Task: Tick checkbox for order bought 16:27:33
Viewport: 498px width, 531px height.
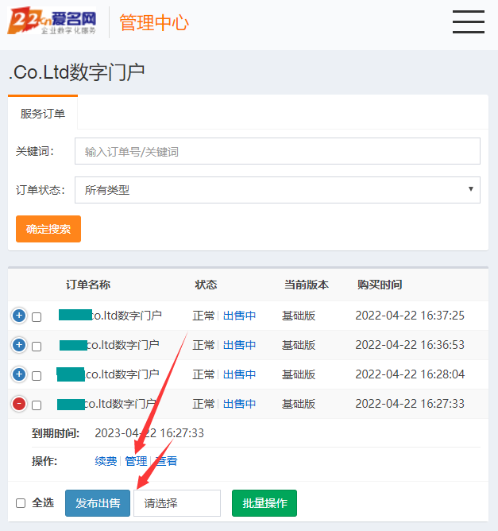Action: 37,405
